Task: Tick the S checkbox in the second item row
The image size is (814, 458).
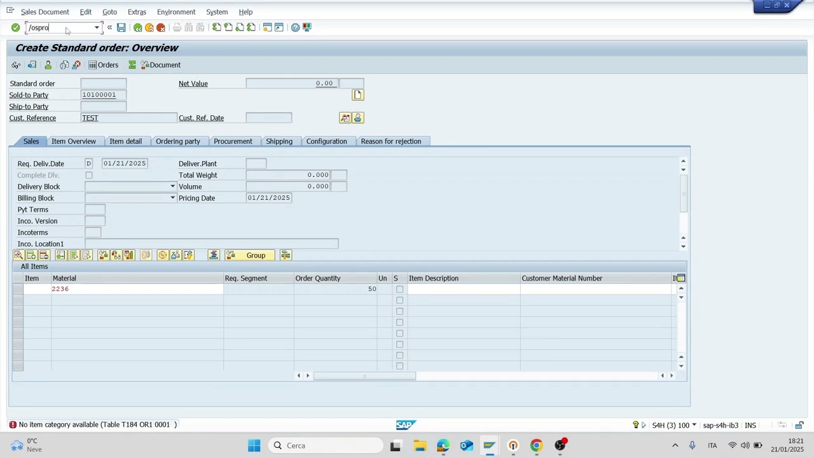Action: [x=399, y=300]
